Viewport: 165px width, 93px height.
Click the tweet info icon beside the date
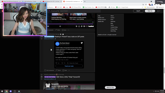tap(82, 60)
